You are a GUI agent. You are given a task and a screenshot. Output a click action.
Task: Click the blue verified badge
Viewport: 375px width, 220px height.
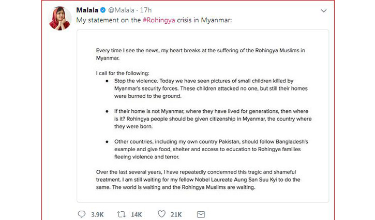[x=102, y=10]
